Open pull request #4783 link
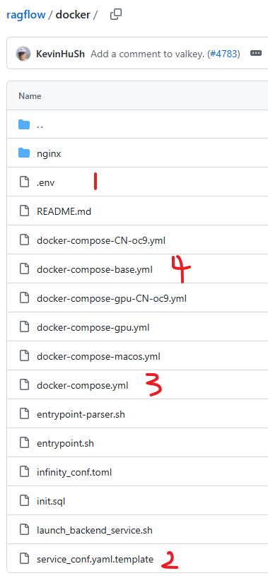The width and height of the screenshot is (268, 583). [223, 54]
